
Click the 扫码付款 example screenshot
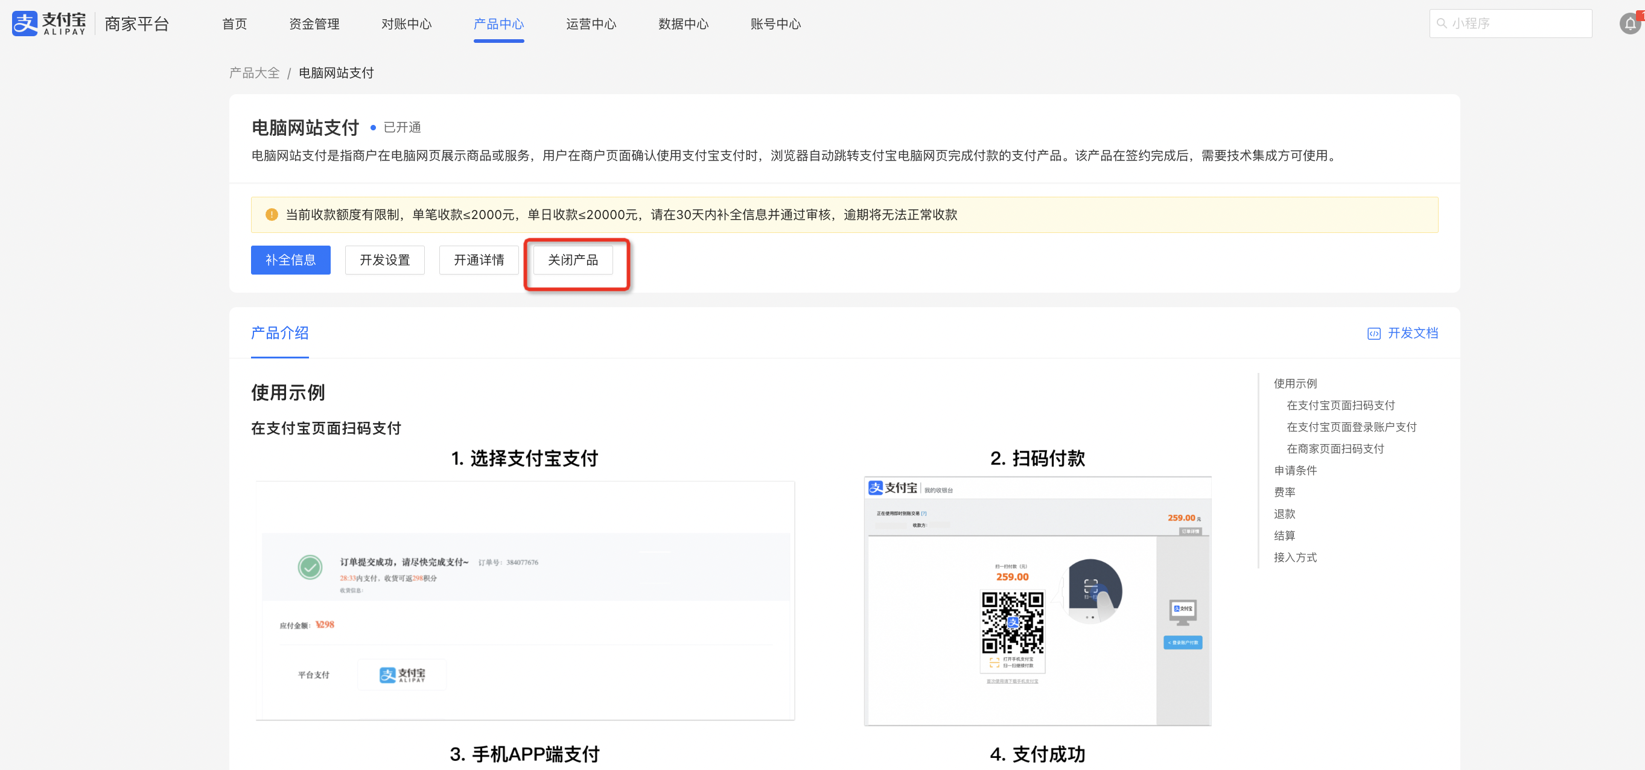(x=1038, y=601)
